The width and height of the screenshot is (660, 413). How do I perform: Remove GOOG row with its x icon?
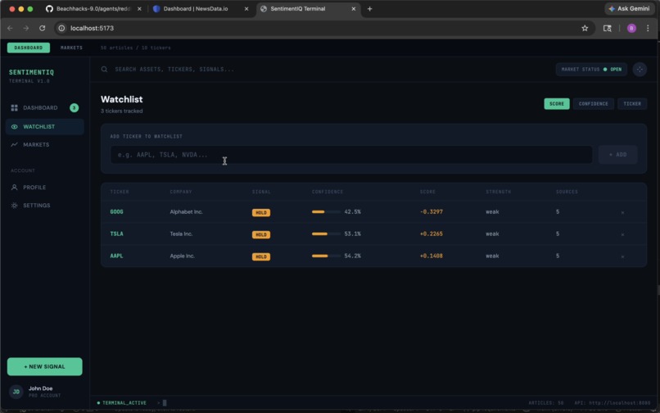pos(622,212)
